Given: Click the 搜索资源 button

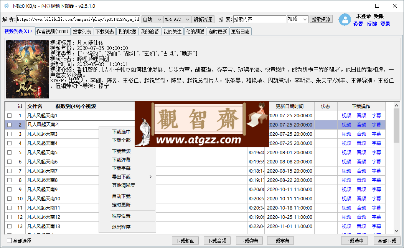Looking at the screenshot, I should pyautogui.click(x=321, y=19).
